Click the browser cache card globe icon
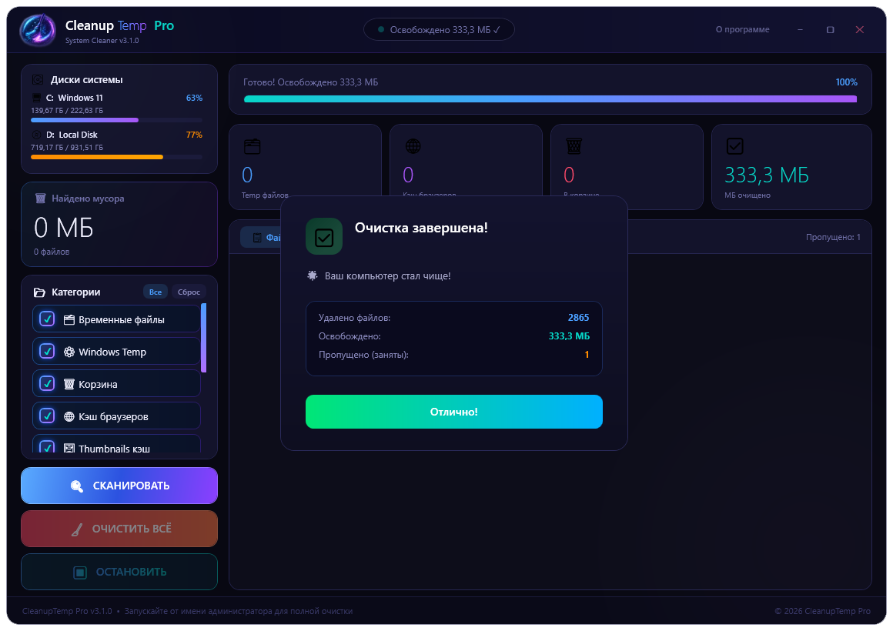Screen dimensions: 893x631 point(413,146)
